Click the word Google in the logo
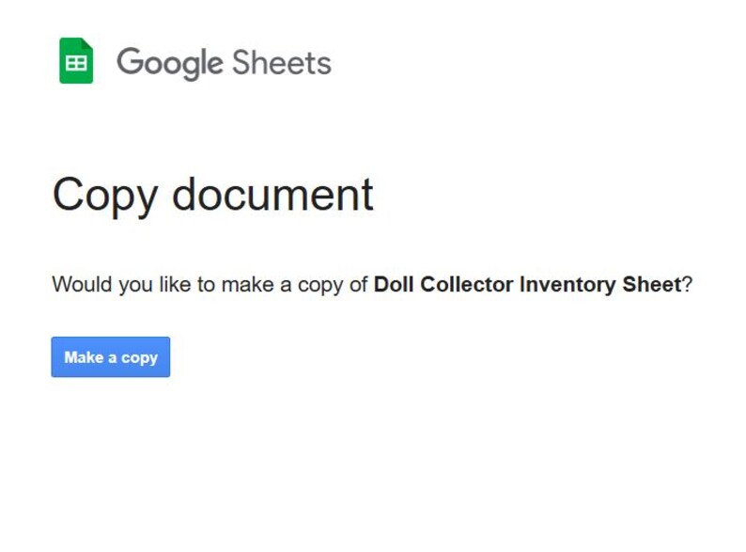This screenshot has height=552, width=746. [170, 64]
